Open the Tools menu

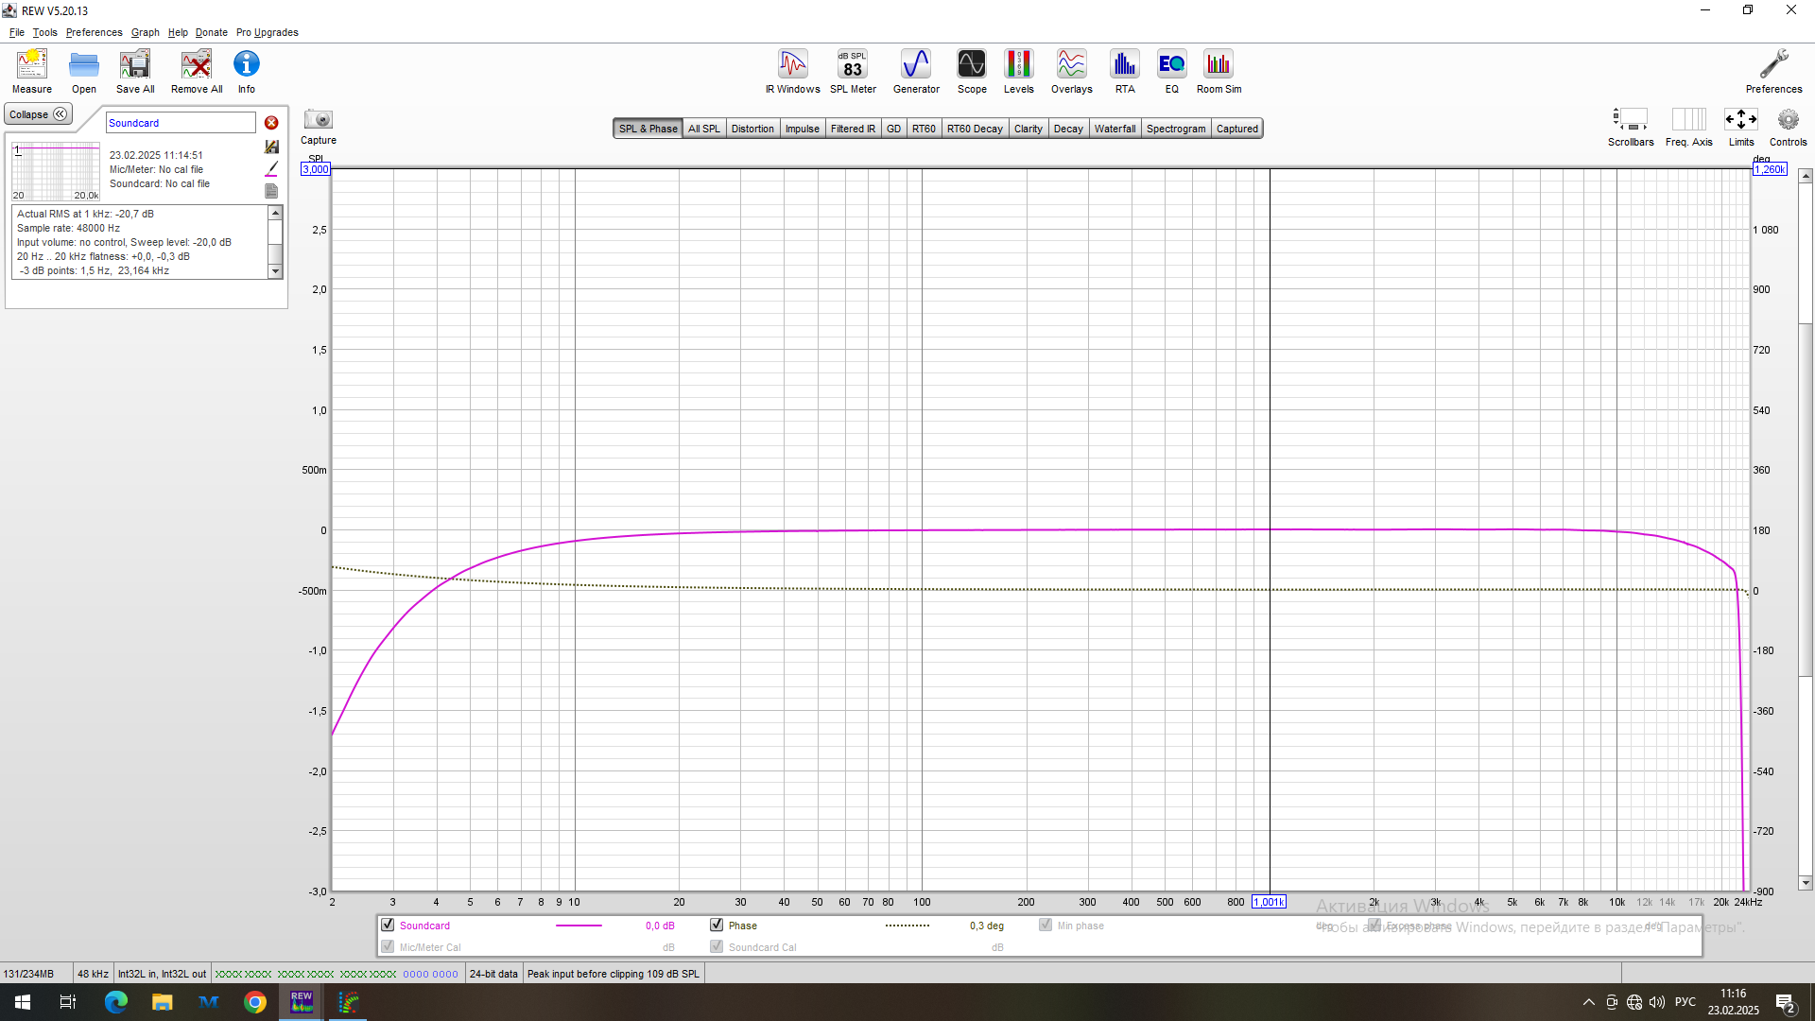(44, 32)
